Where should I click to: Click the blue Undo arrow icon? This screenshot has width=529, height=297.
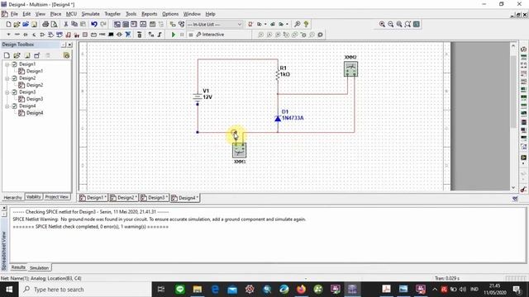tap(94, 24)
